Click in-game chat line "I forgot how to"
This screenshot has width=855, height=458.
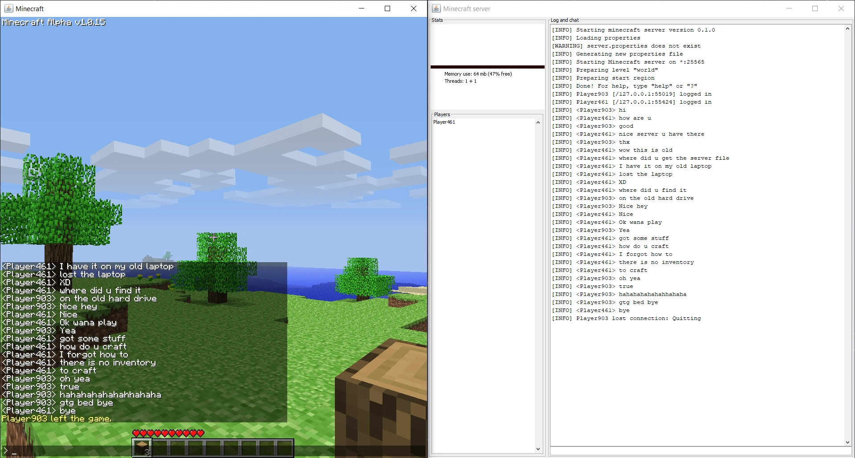[65, 354]
